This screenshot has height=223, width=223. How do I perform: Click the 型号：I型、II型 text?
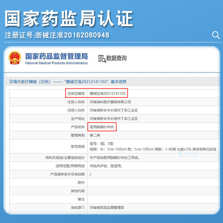(101, 144)
